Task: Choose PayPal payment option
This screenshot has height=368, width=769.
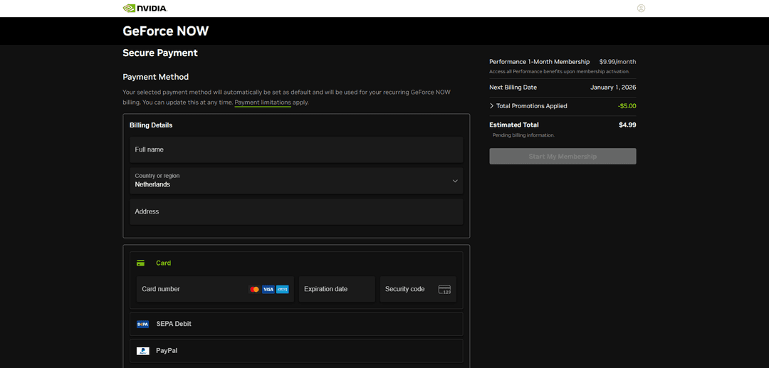Action: (167, 351)
